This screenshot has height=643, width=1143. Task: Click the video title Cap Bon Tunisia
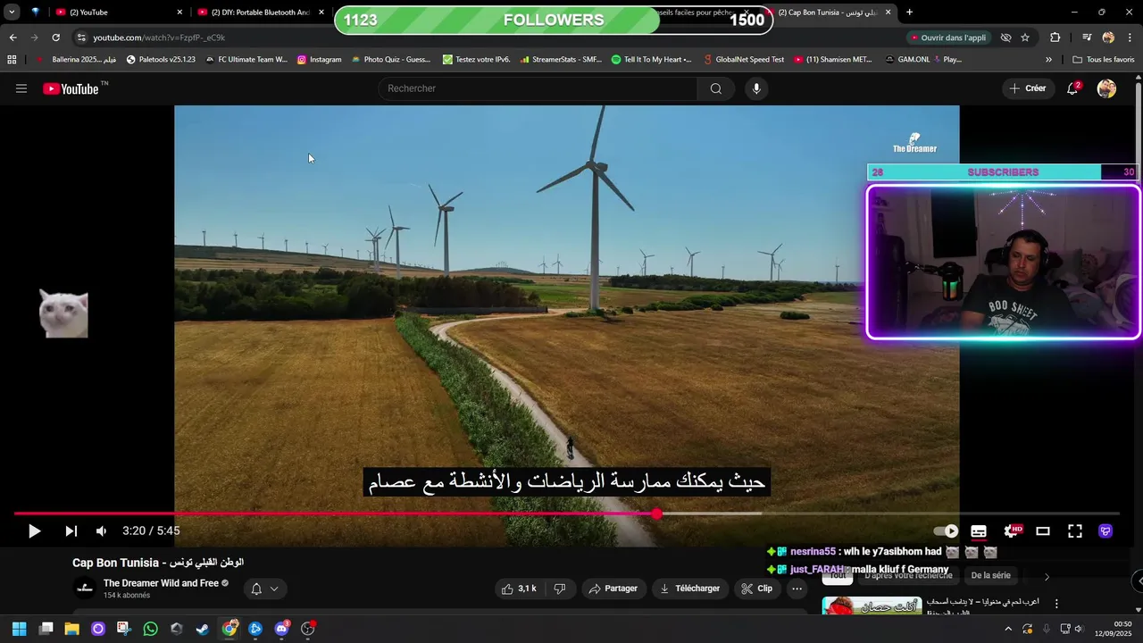click(x=158, y=563)
